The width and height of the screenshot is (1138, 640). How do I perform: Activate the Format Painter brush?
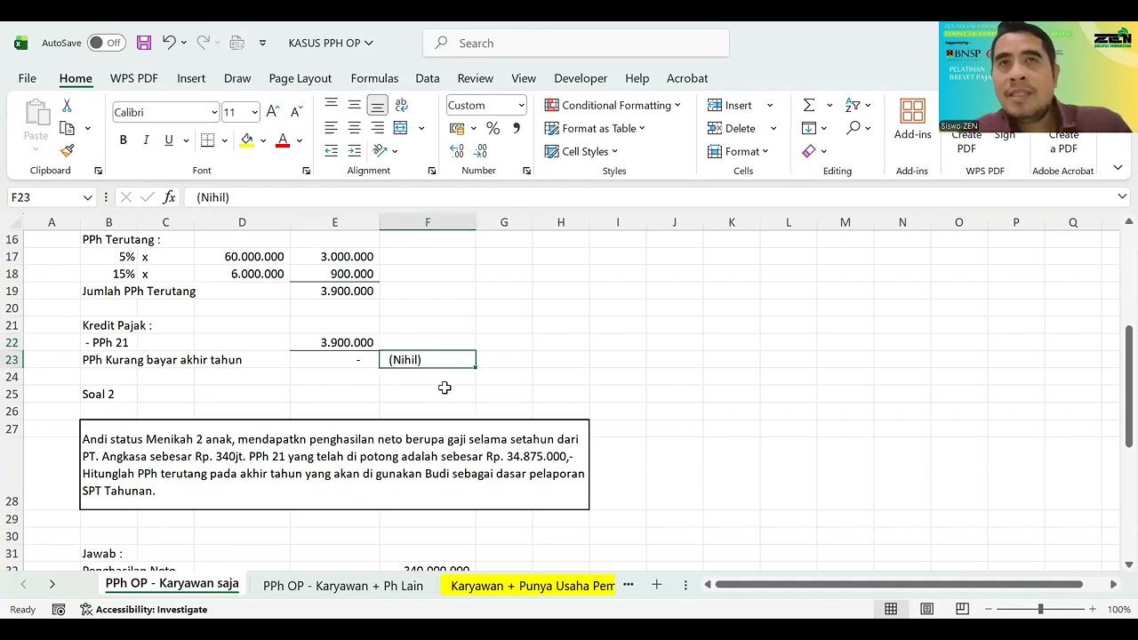pos(67,151)
